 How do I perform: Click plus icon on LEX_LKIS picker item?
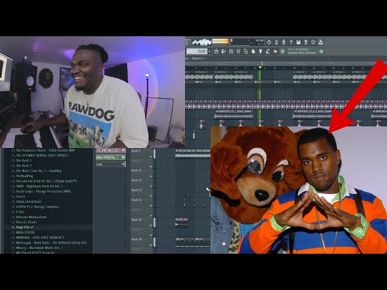pos(123,150)
